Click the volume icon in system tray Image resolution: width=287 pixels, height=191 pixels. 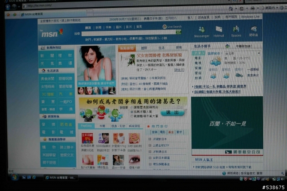(283, 179)
